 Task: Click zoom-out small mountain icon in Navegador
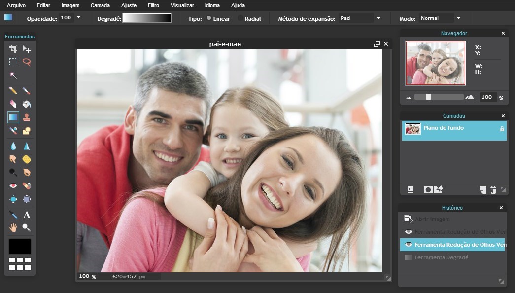click(409, 98)
